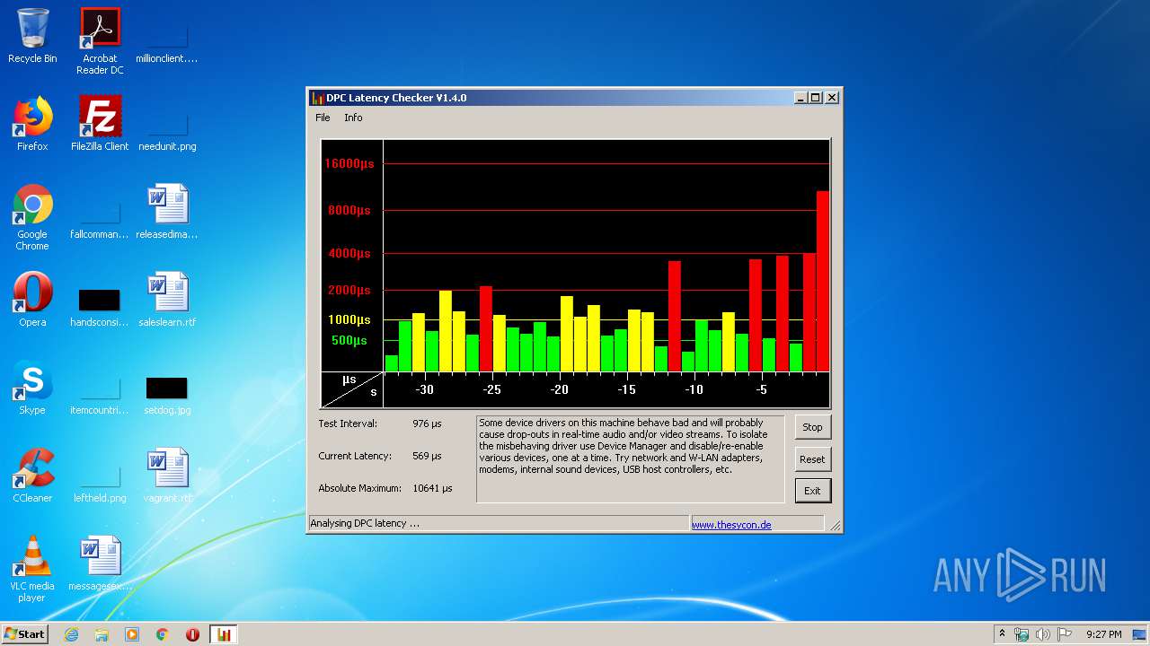Click the 'Absolute Maximum: 10641 µs' value
Image resolution: width=1150 pixels, height=646 pixels.
pos(432,488)
